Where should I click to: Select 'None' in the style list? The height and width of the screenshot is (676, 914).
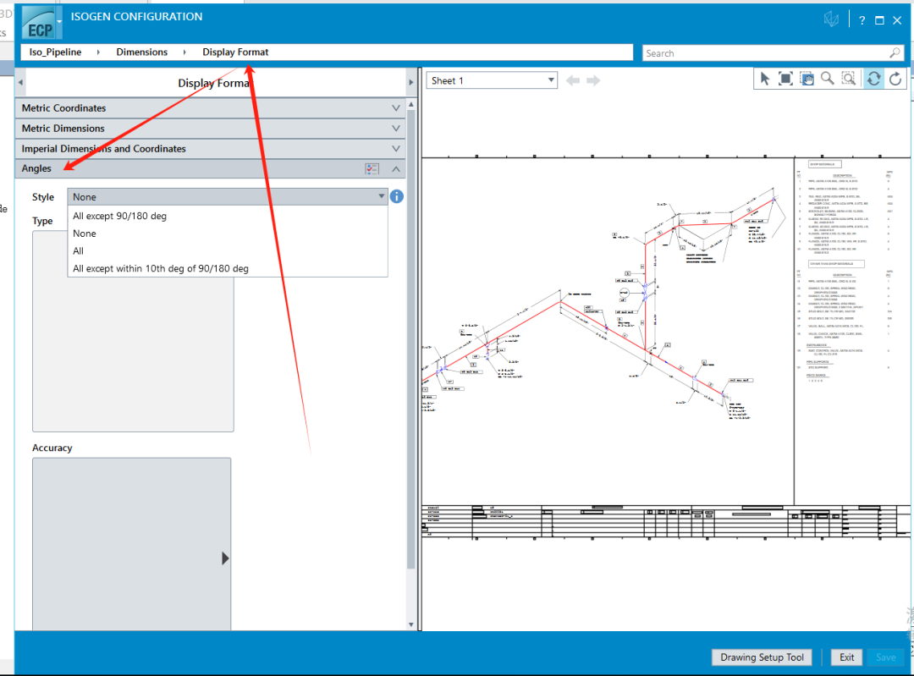coord(228,234)
